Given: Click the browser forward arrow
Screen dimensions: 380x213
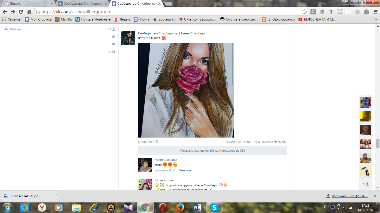Looking at the screenshot, I should click(13, 12).
